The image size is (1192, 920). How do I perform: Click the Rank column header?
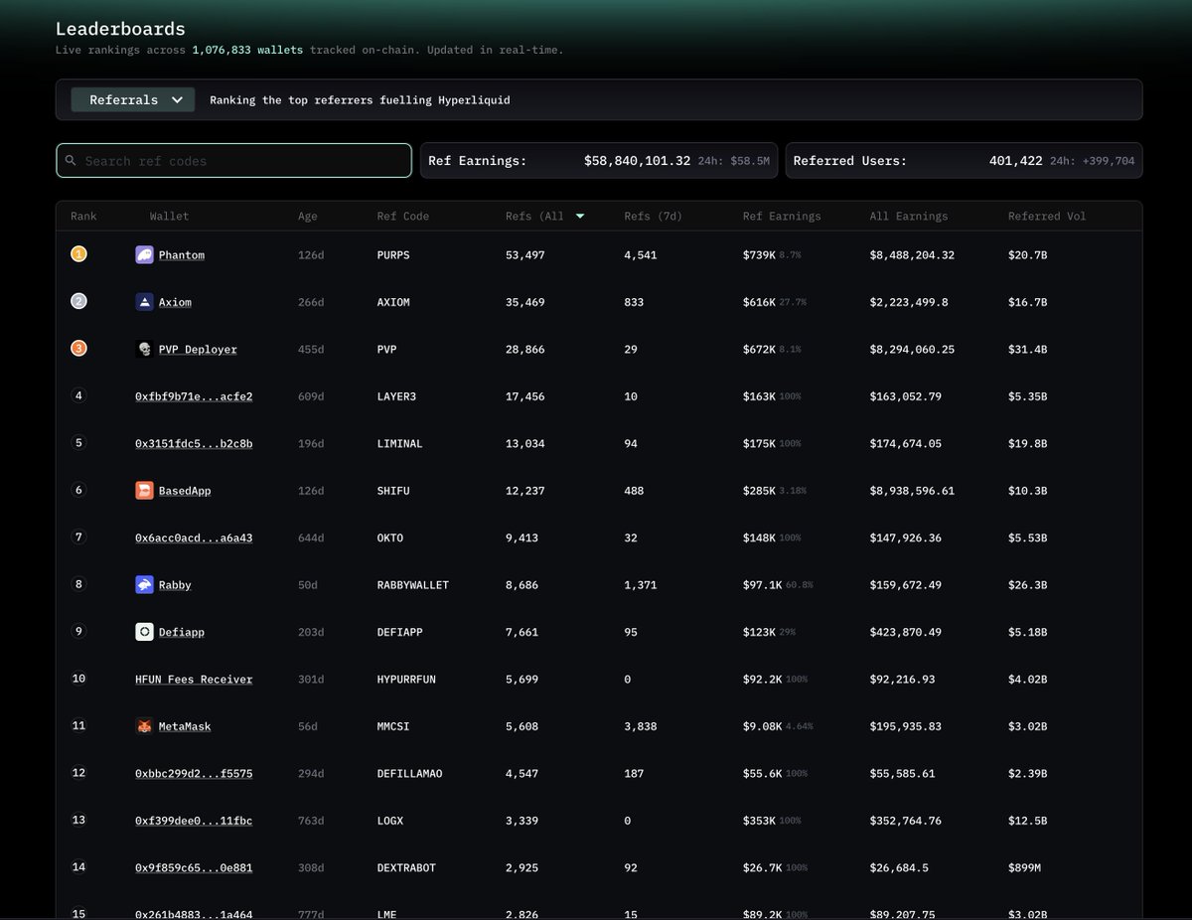click(x=83, y=216)
